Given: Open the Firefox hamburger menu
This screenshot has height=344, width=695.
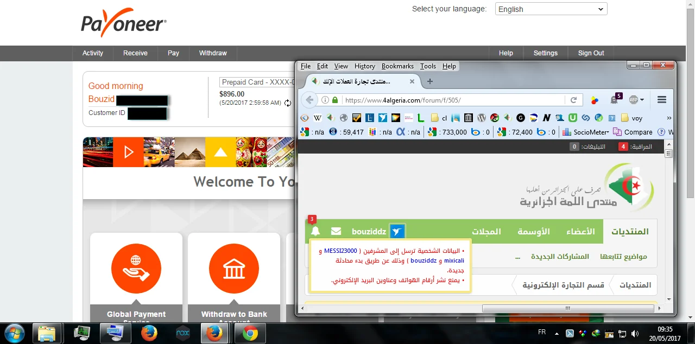Looking at the screenshot, I should point(661,100).
